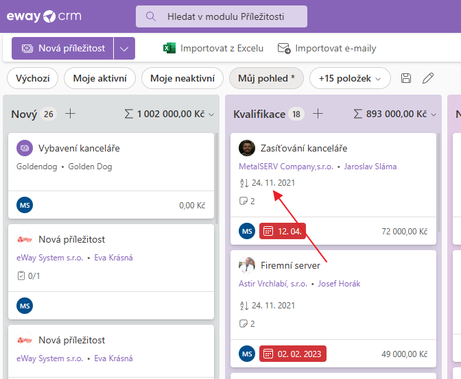Add a card to the Kvalifikace column
This screenshot has width=461, height=379.
point(318,113)
